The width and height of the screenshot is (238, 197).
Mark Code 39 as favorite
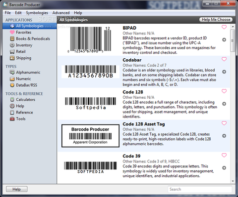tap(224, 155)
